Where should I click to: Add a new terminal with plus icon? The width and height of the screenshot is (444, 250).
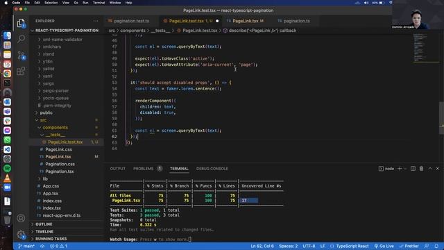(x=400, y=169)
